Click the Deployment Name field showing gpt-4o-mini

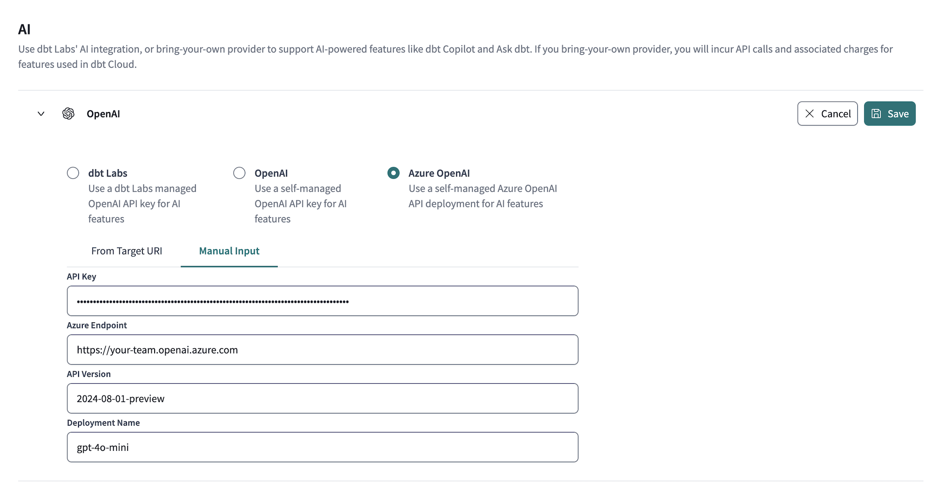(322, 447)
